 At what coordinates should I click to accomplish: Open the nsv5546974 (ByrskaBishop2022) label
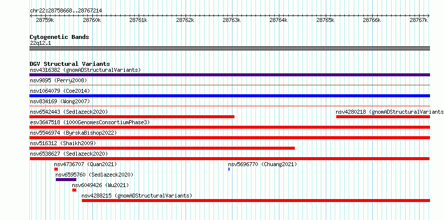coord(73,133)
